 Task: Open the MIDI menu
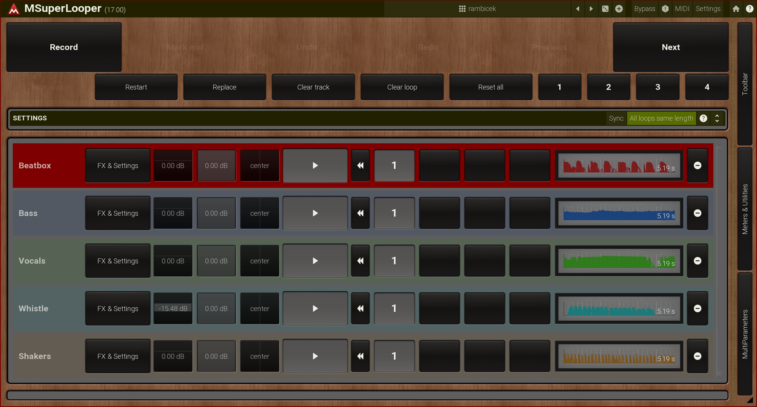click(682, 9)
